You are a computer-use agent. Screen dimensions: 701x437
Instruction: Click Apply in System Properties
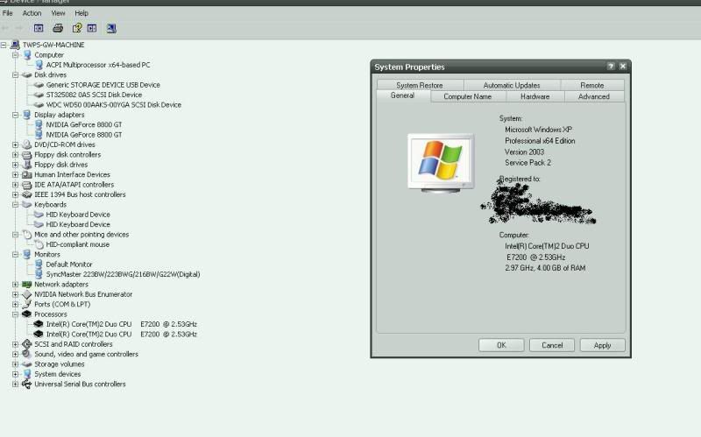[x=602, y=345]
